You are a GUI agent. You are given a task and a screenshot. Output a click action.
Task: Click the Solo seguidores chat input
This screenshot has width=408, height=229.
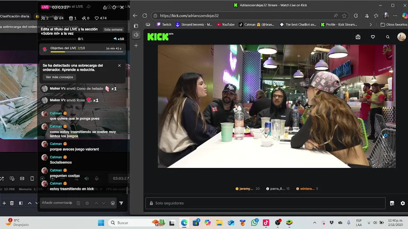[266, 203]
